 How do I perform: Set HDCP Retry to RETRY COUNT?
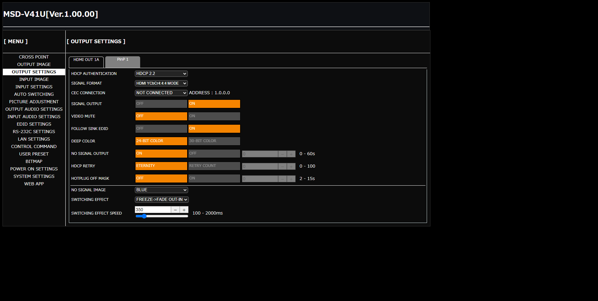(214, 166)
